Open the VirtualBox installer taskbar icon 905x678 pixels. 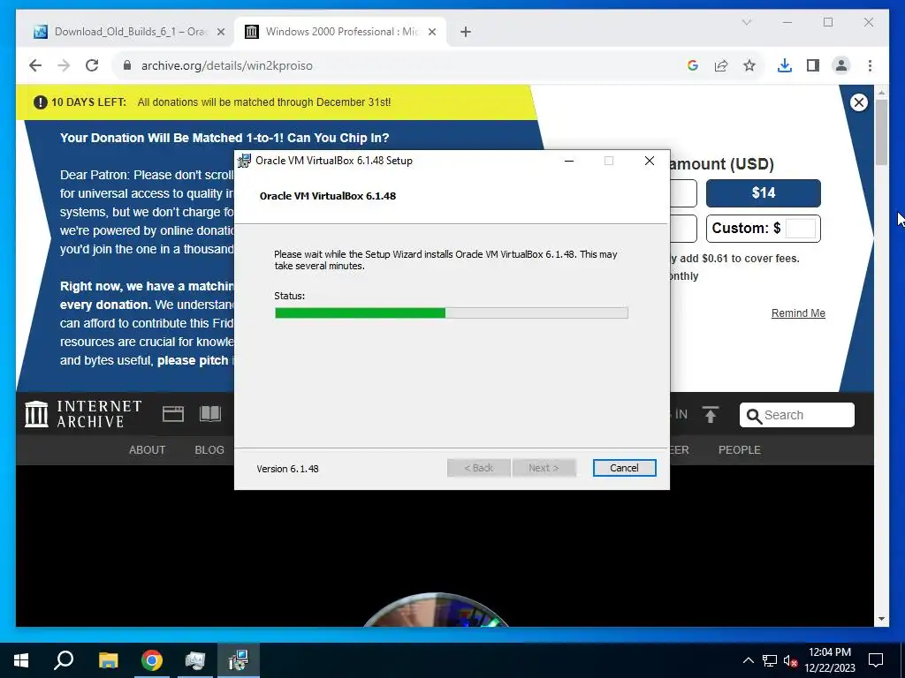(239, 660)
